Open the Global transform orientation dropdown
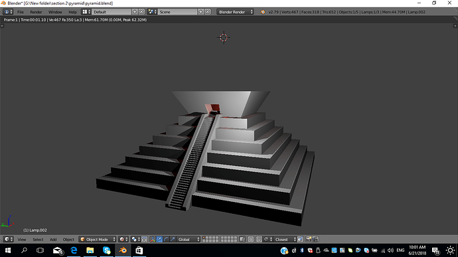The height and width of the screenshot is (257, 458). click(189, 239)
